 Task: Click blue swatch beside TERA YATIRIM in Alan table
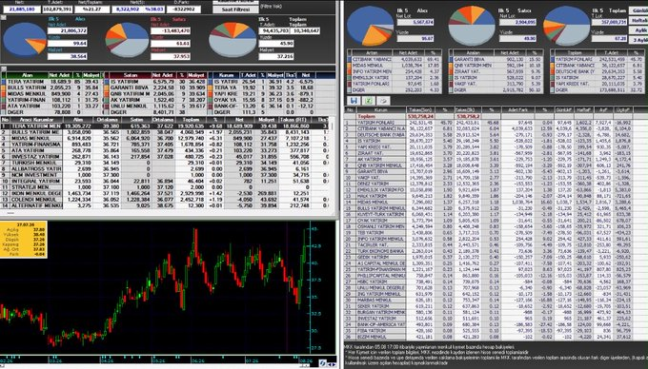click(4, 82)
